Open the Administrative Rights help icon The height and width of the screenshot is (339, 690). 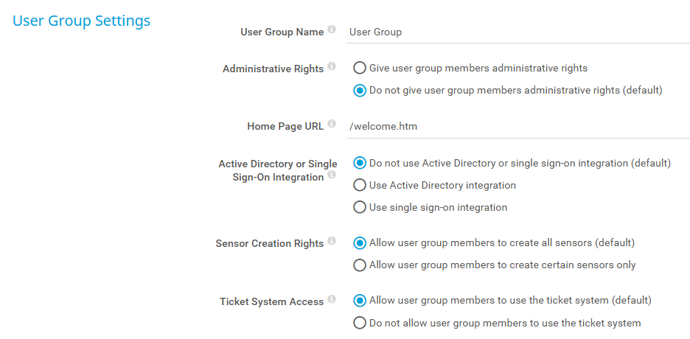pyautogui.click(x=332, y=67)
